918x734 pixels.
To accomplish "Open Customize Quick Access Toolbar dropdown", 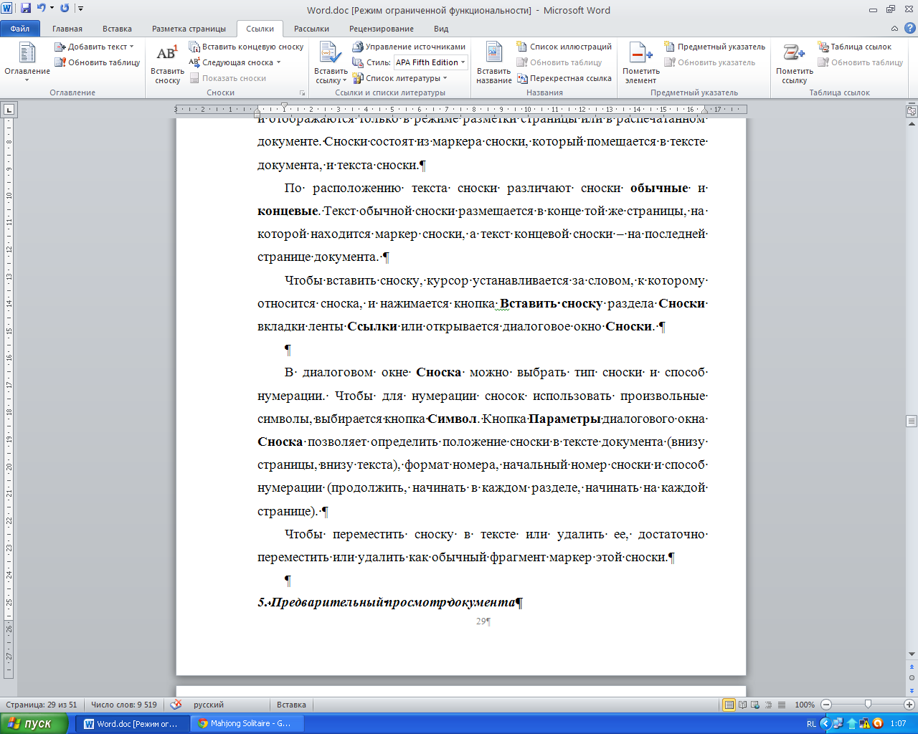I will point(80,9).
